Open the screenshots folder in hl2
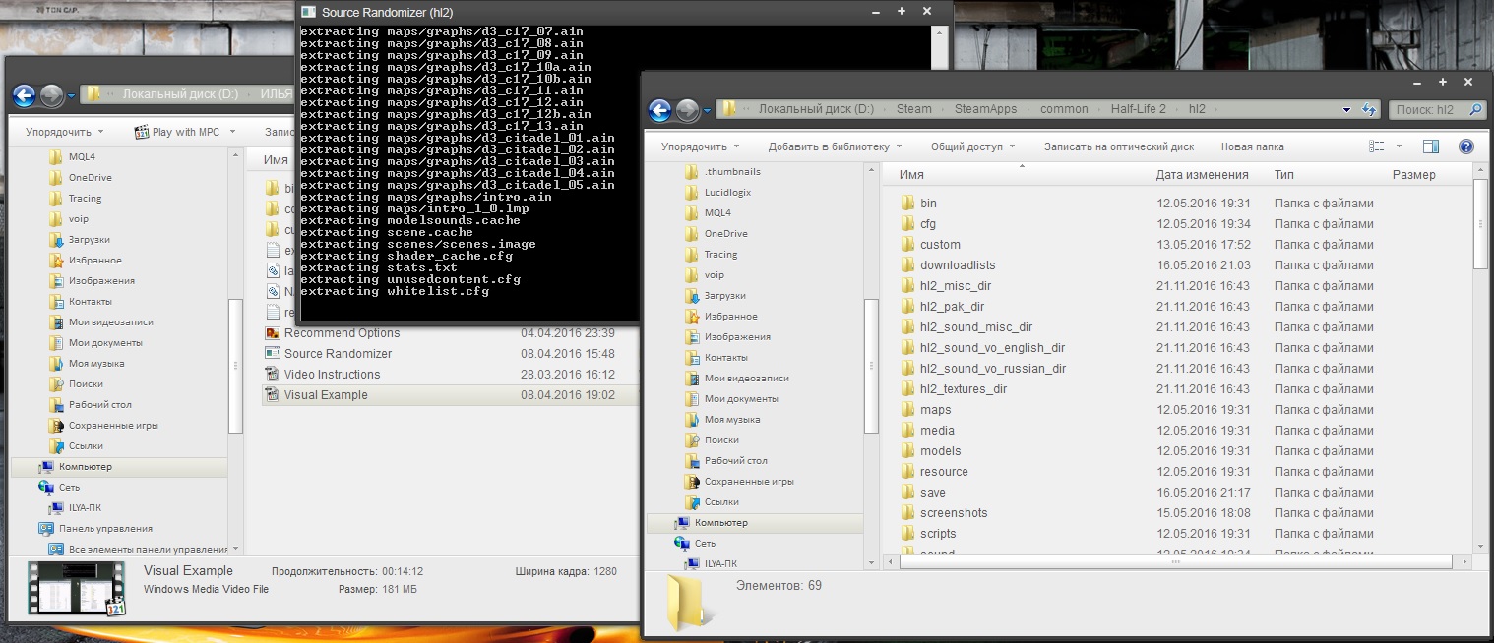The height and width of the screenshot is (643, 1495). pos(953,513)
